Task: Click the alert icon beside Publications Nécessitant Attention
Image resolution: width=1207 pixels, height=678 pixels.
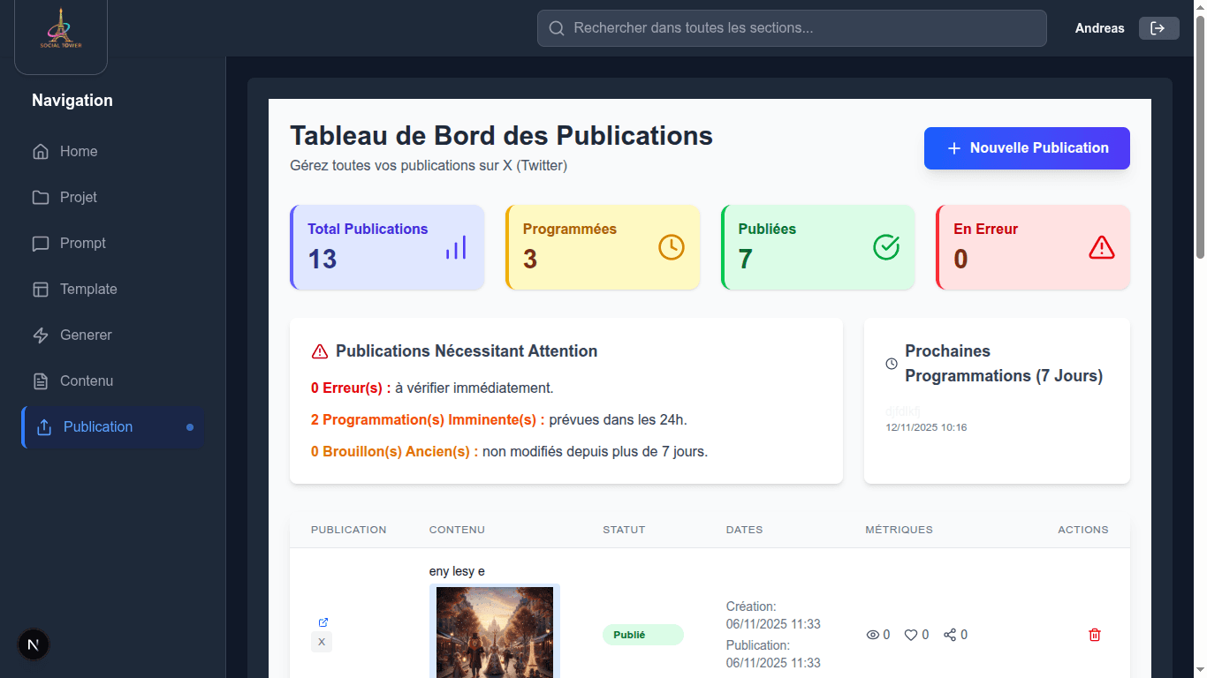Action: pos(320,351)
